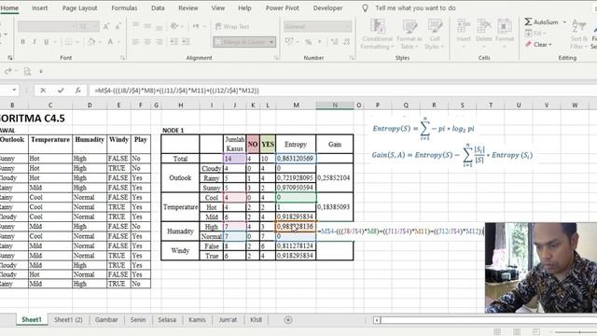Click Tell me what you want to do
This screenshot has width=597, height=336.
coord(415,8)
